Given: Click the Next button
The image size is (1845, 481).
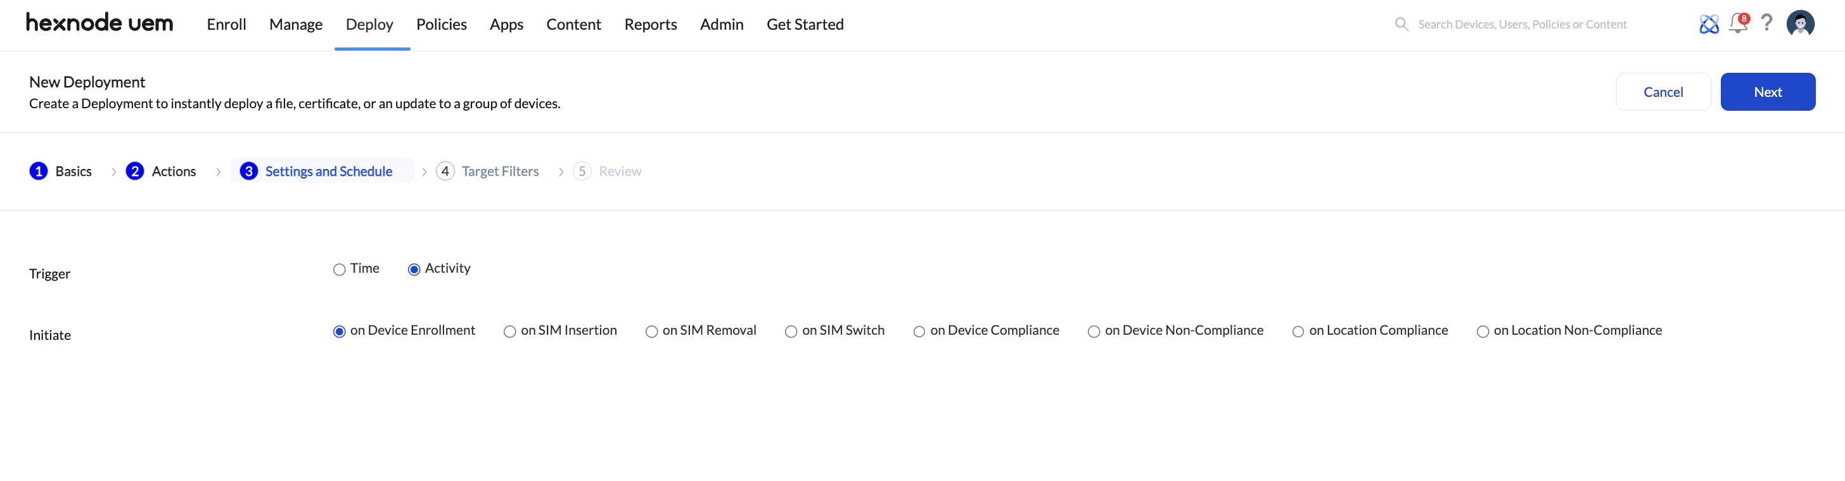Looking at the screenshot, I should click(x=1768, y=92).
